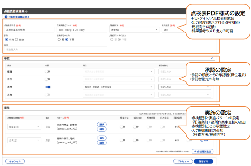Enable 検査方法 toggle for 始業前 row
This screenshot has height=166, width=251.
click(x=122, y=127)
